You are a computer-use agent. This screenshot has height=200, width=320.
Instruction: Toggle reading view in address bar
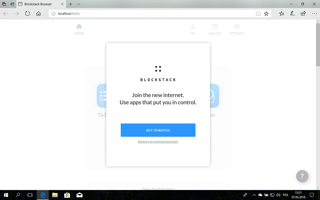pyautogui.click(x=258, y=14)
